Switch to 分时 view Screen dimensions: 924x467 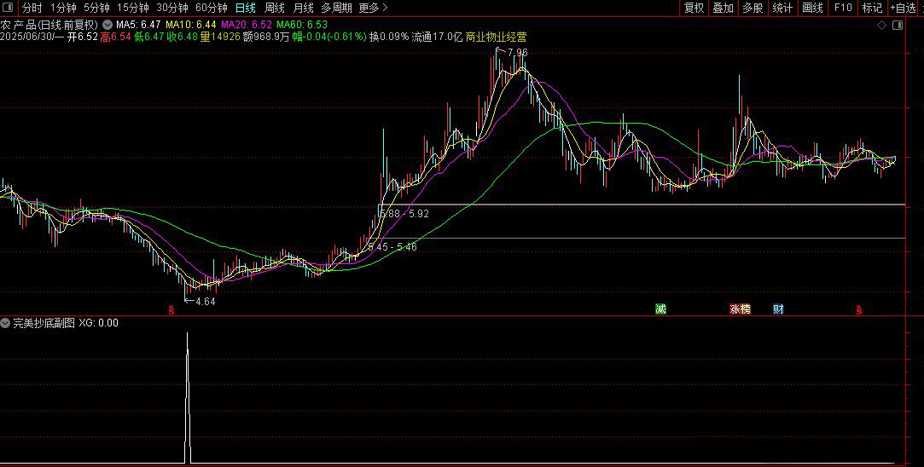coord(32,8)
